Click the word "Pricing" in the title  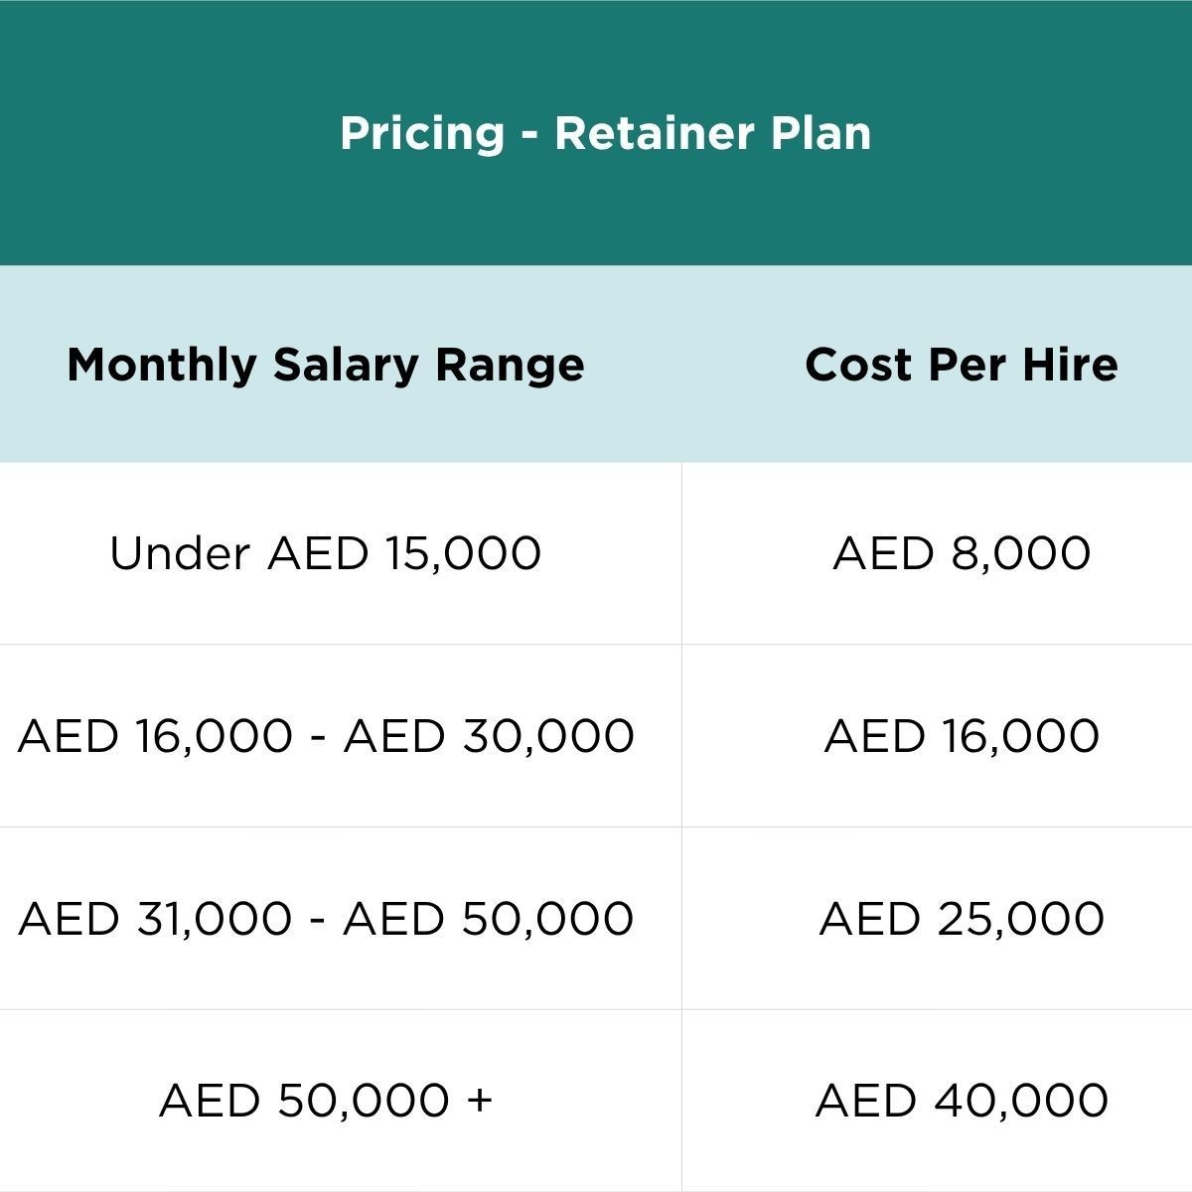[x=422, y=133]
